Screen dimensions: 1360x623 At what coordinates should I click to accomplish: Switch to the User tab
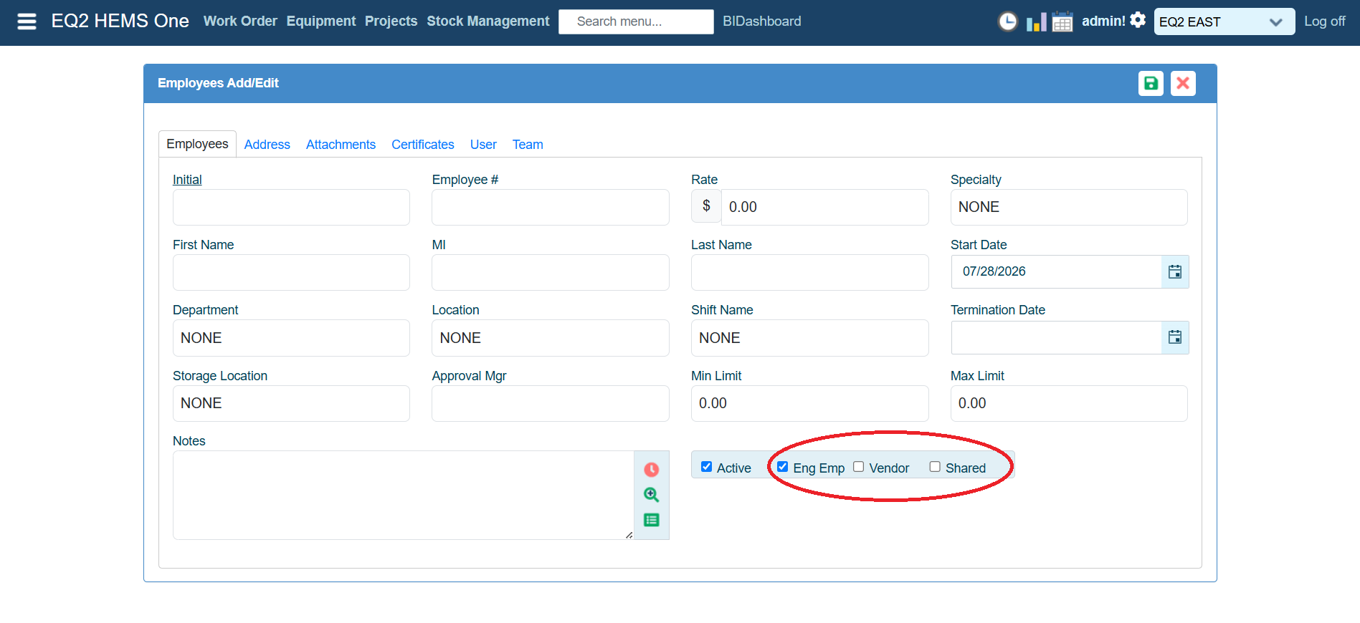pyautogui.click(x=483, y=145)
